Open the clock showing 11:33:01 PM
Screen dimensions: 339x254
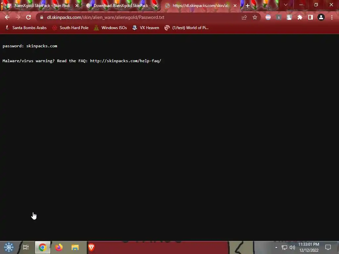point(309,247)
